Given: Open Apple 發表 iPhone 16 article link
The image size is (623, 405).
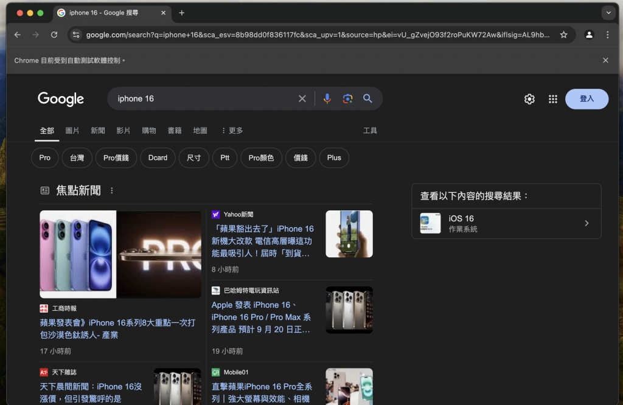Looking at the screenshot, I should coord(261,317).
